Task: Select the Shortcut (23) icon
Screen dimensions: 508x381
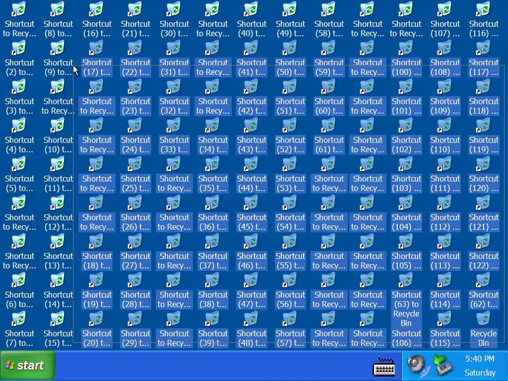Action: tap(135, 86)
